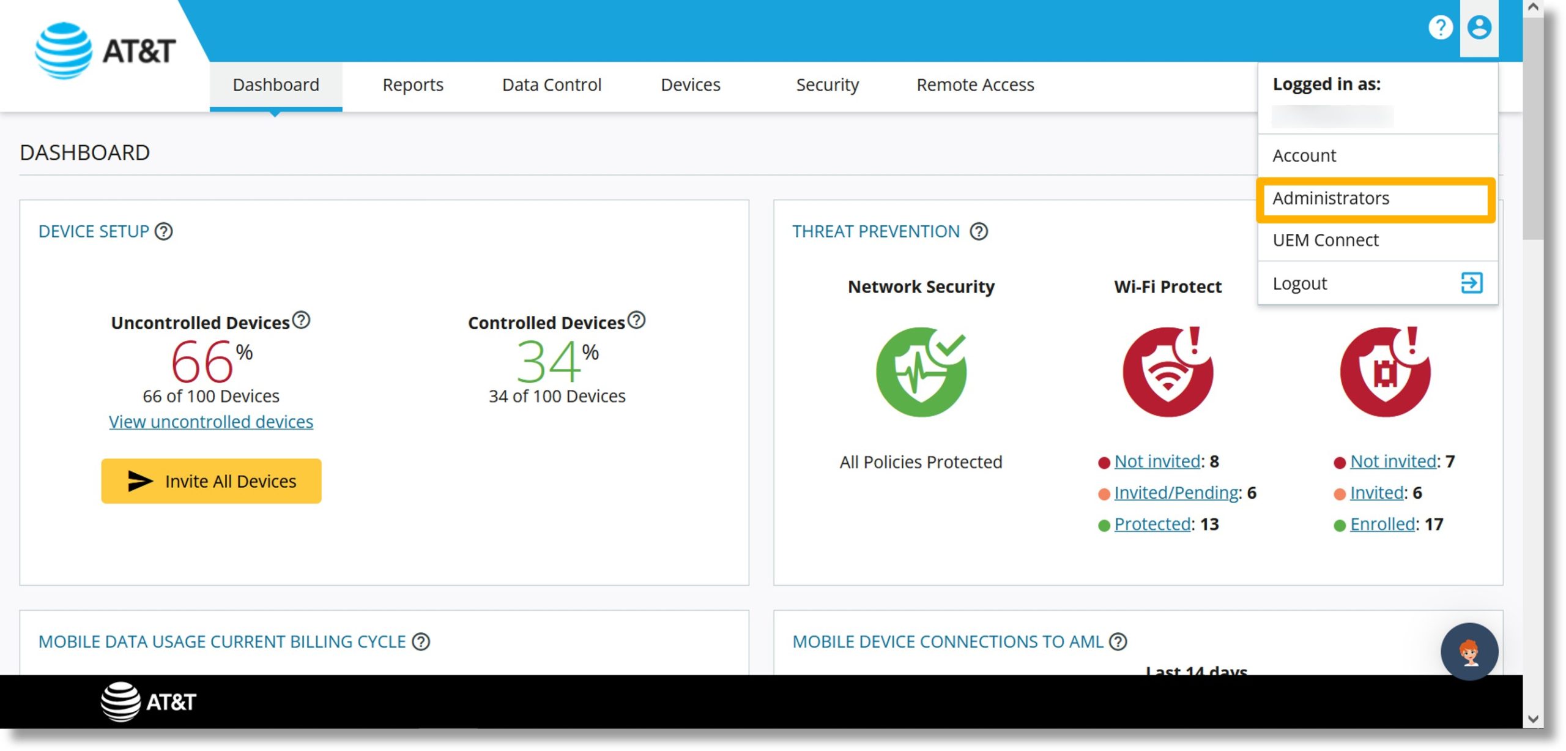
Task: Click the help question mark icon
Action: [x=1442, y=27]
